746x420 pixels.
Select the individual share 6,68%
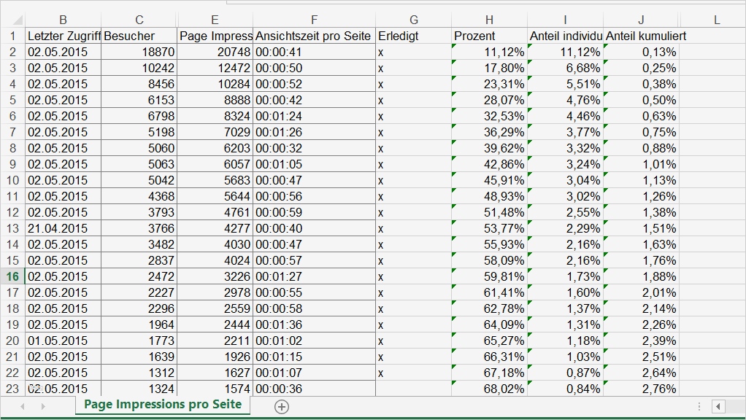point(565,68)
